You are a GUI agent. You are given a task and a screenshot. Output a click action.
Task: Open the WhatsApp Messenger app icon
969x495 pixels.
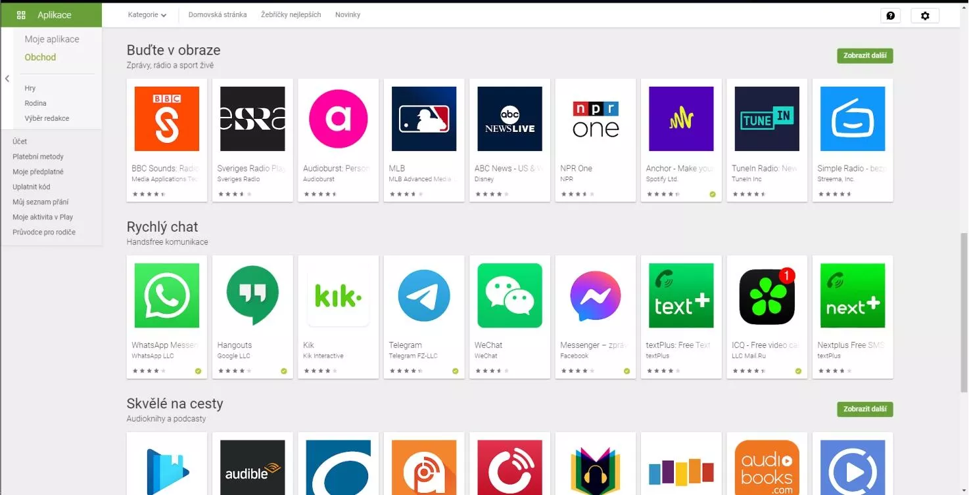click(166, 295)
